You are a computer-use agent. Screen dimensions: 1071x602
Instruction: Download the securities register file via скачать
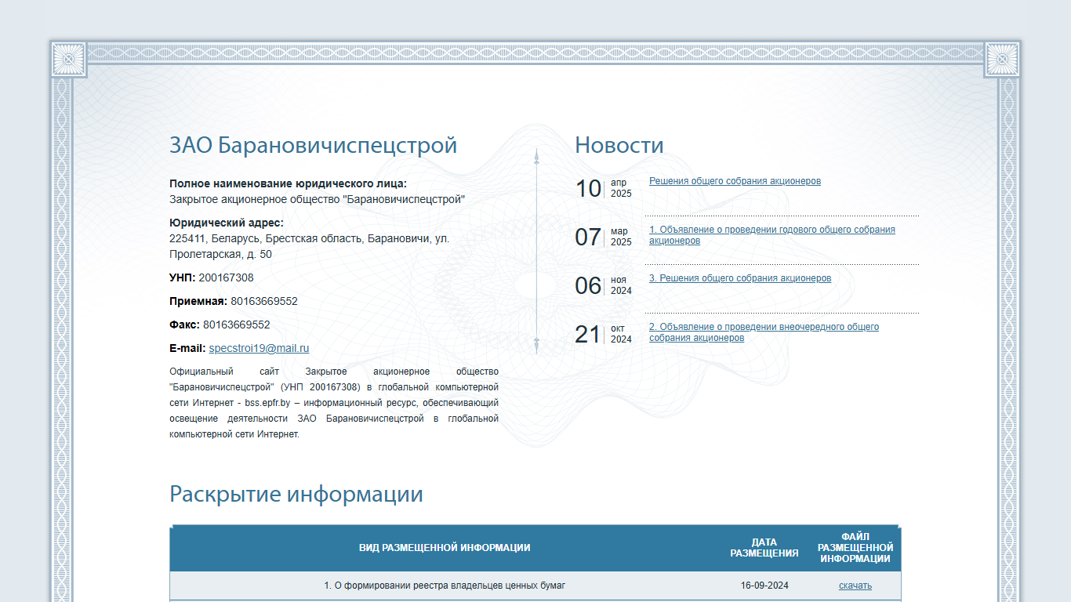click(855, 586)
